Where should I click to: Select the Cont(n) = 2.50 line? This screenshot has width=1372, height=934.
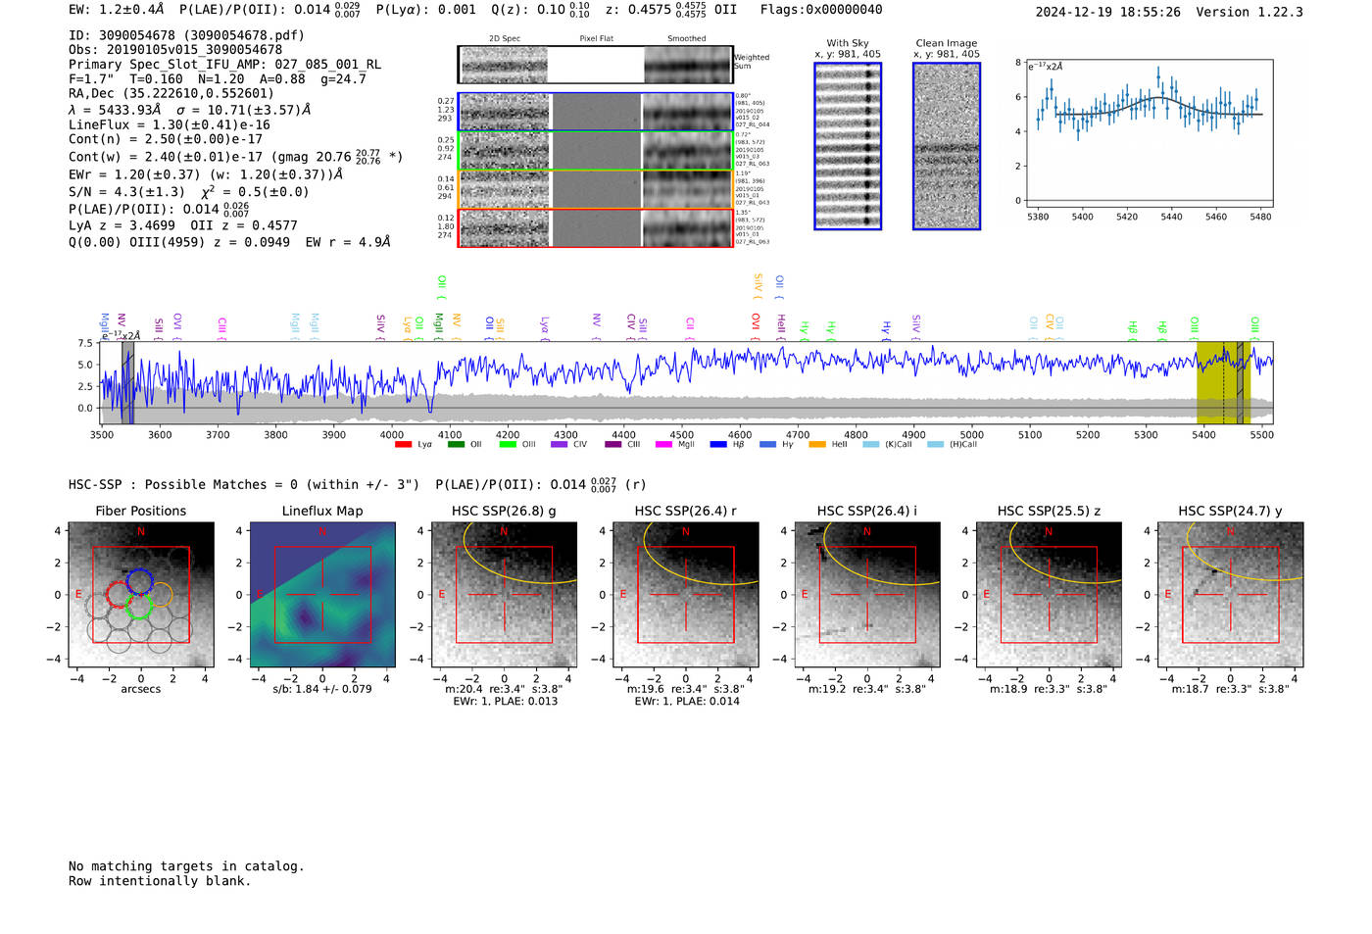coord(166,140)
